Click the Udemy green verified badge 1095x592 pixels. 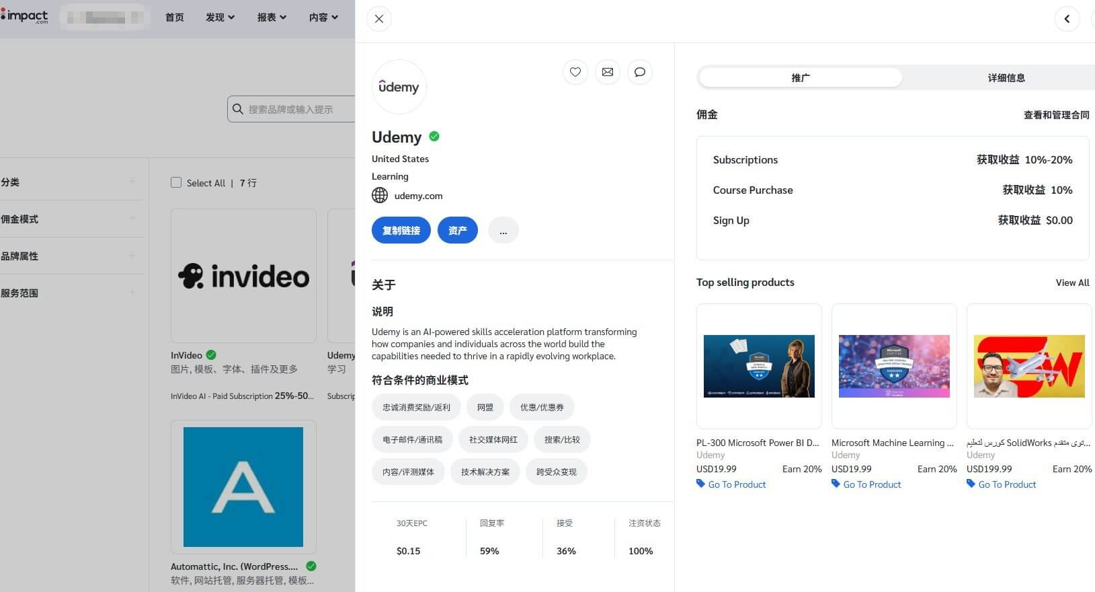click(x=434, y=137)
